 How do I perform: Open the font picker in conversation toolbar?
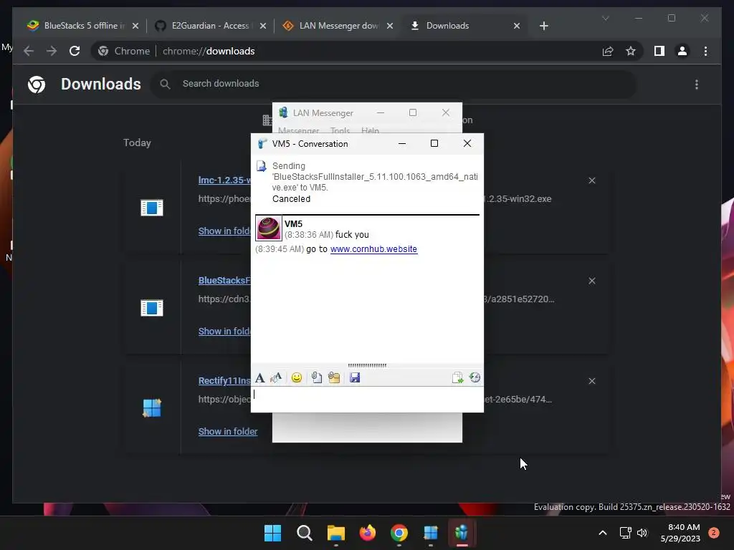click(259, 377)
